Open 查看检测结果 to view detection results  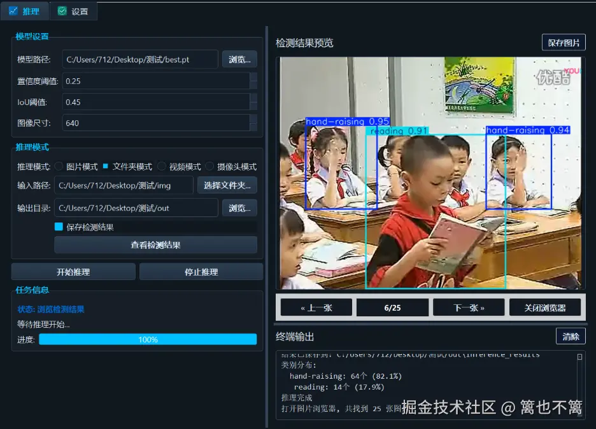155,245
